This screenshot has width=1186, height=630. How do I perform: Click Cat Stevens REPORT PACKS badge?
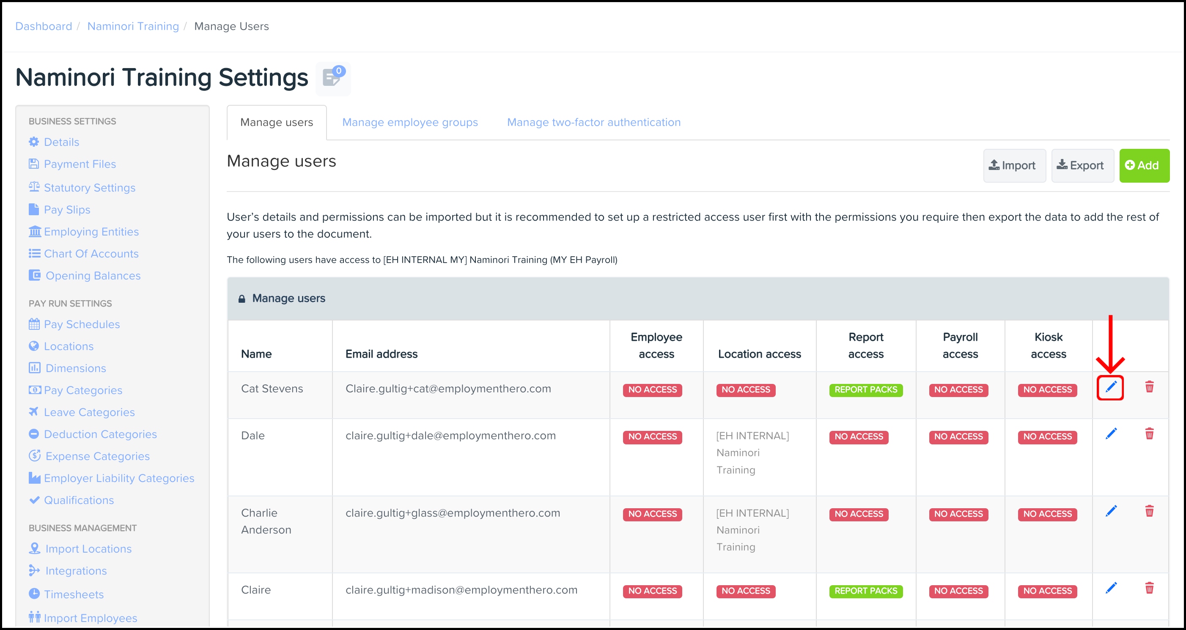[865, 390]
